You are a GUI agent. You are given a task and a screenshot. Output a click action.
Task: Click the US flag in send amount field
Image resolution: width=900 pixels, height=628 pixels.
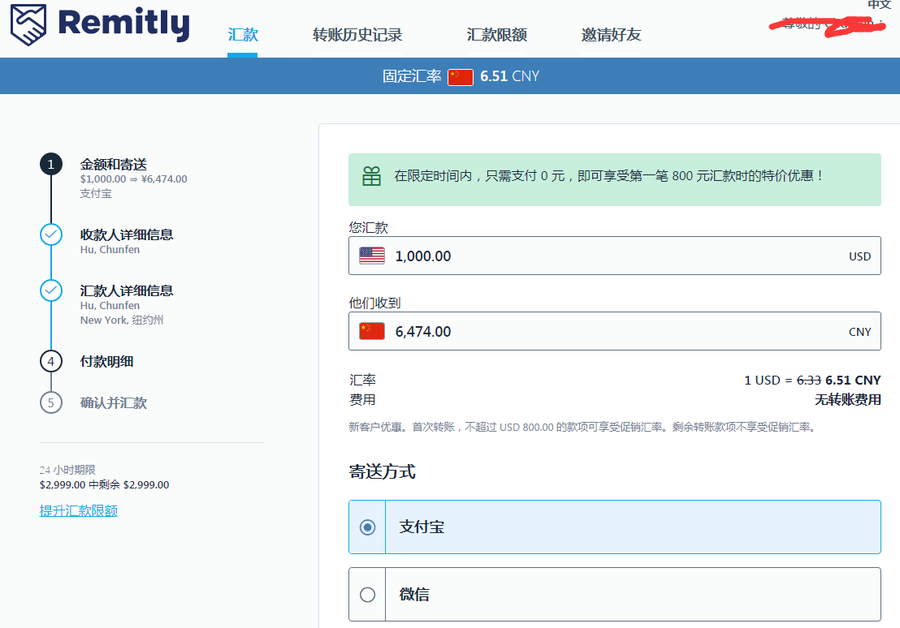[x=372, y=256]
